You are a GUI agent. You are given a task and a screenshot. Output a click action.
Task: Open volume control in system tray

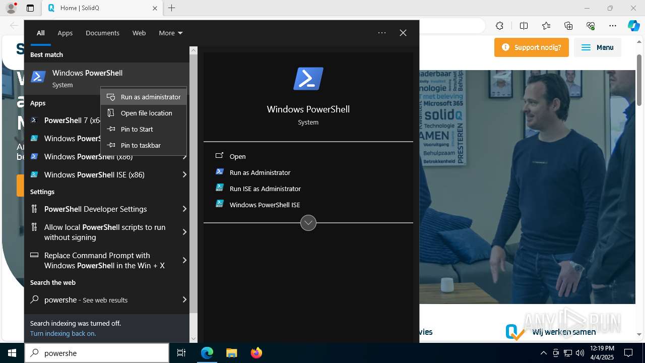point(580,353)
